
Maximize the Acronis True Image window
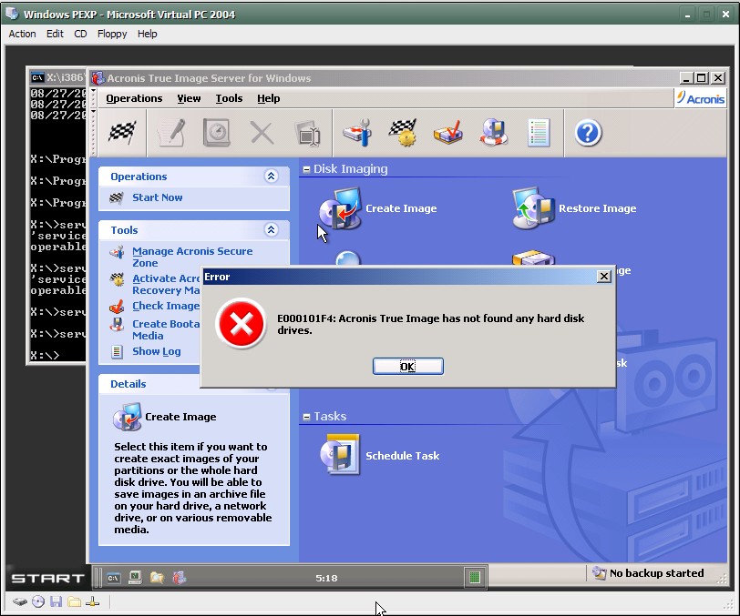pos(702,77)
